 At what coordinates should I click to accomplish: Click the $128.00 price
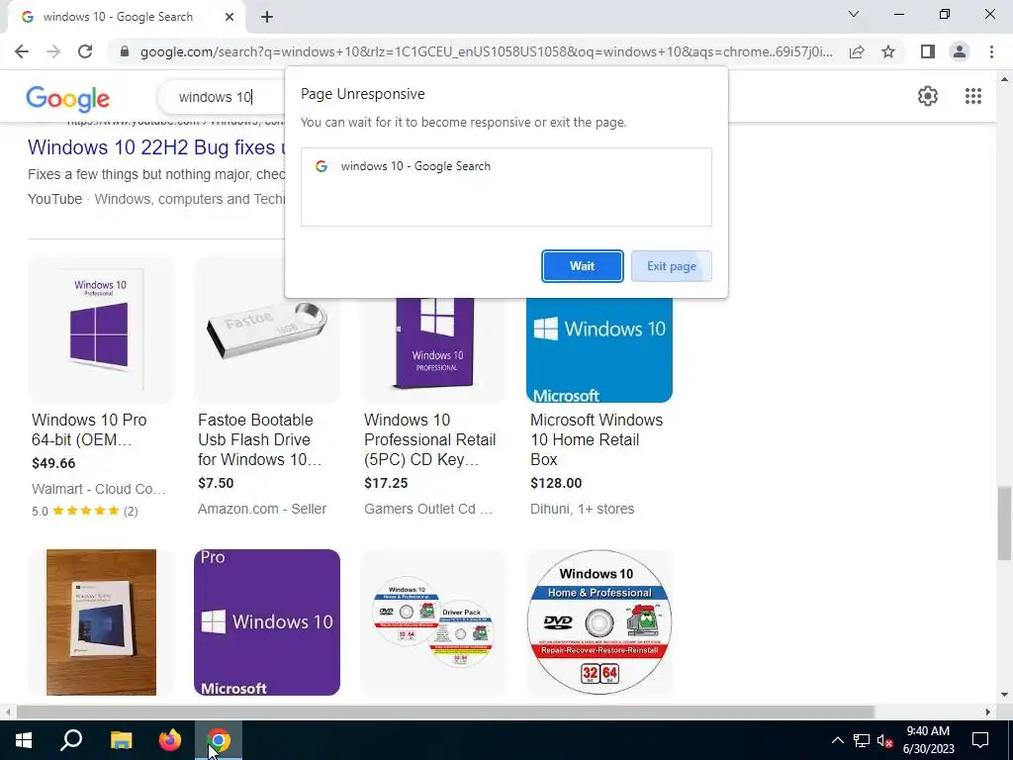point(556,483)
